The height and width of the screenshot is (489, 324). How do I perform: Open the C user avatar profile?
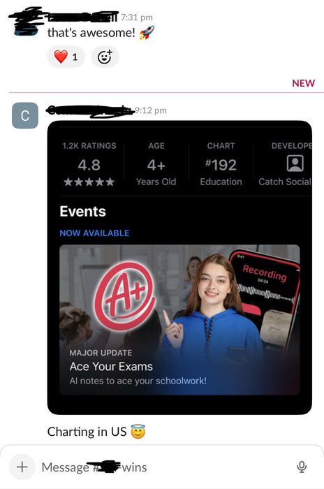(x=25, y=116)
